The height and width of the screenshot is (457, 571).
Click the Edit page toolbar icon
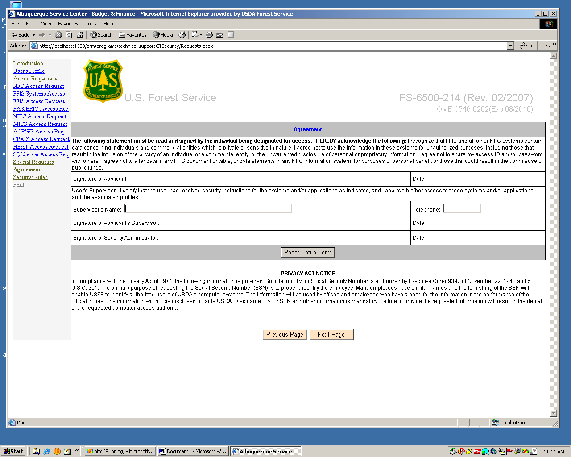click(220, 35)
